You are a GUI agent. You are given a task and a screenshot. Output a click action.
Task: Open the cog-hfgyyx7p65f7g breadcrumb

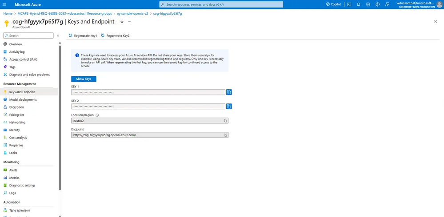tap(168, 13)
